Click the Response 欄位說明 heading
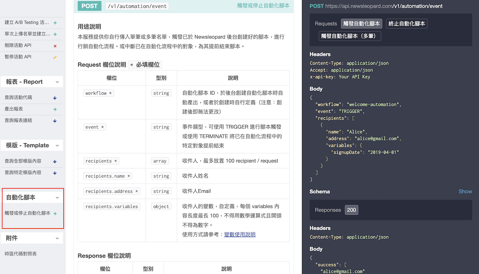The height and width of the screenshot is (274, 479). click(104, 256)
